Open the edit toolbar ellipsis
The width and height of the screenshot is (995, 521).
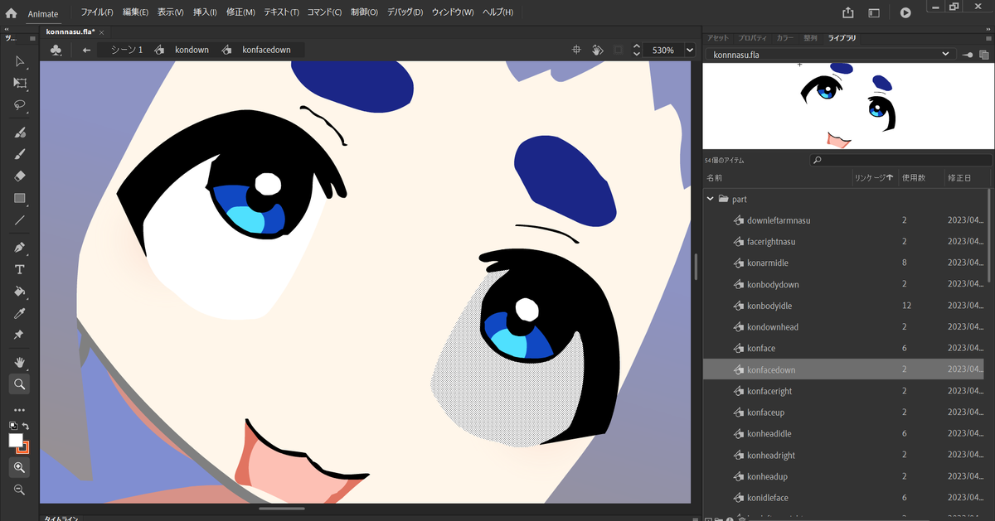click(x=20, y=410)
